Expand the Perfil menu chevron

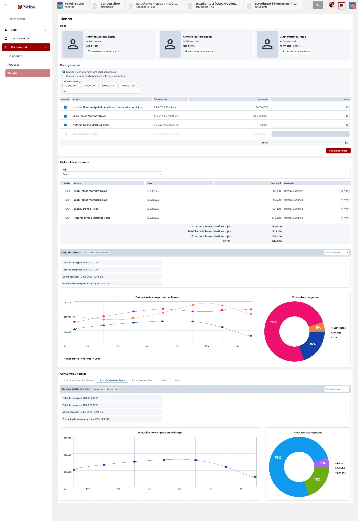click(x=46, y=30)
